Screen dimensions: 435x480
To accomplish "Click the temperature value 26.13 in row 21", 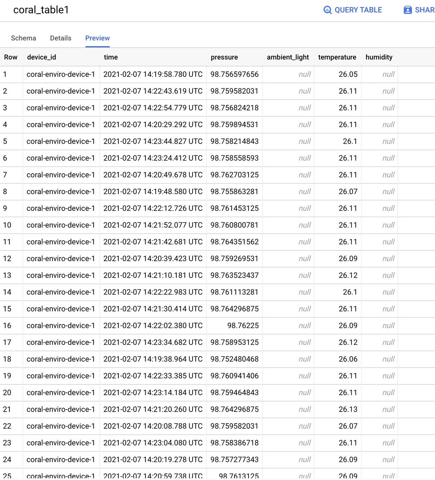I will click(x=347, y=409).
